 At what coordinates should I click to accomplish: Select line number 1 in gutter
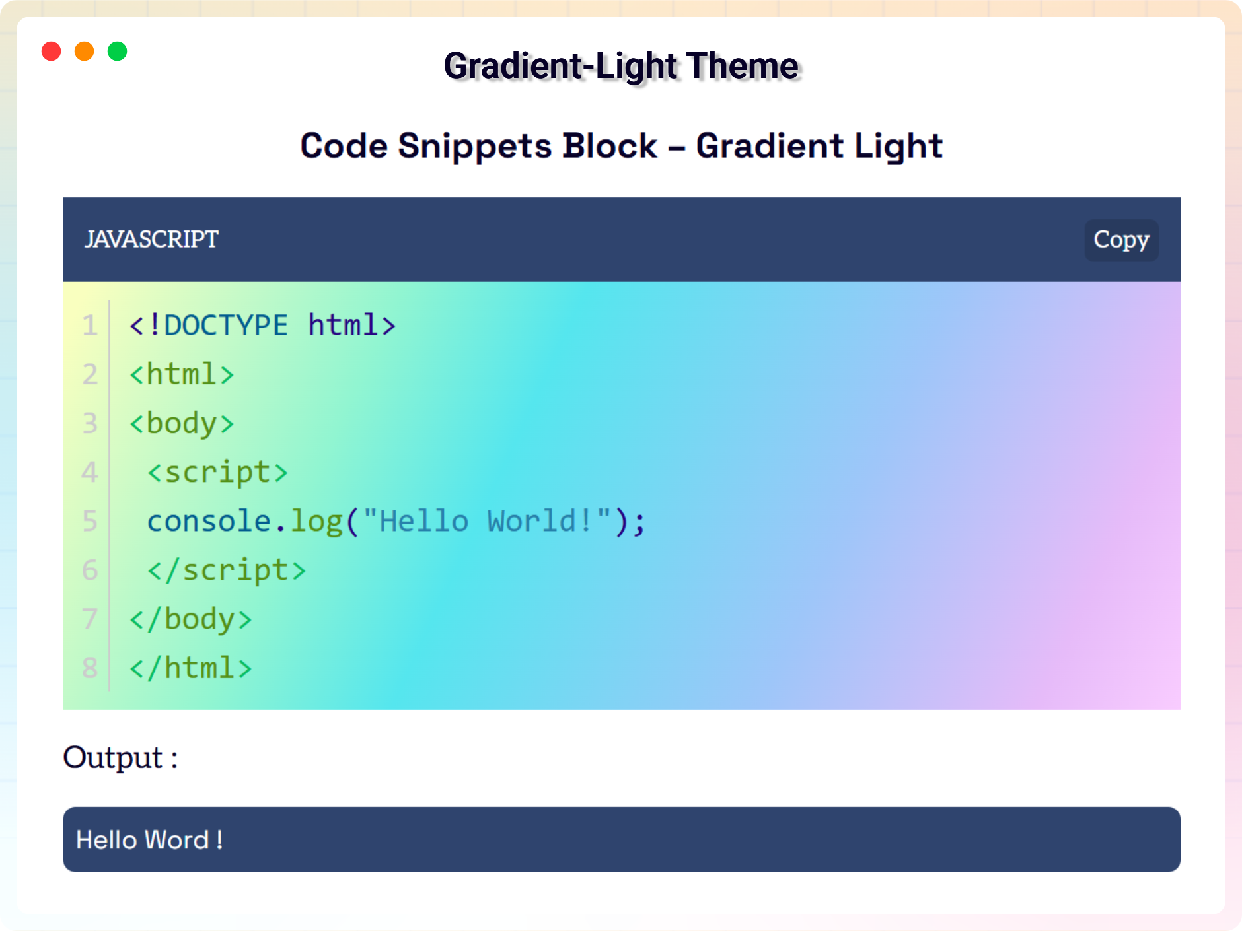[90, 326]
